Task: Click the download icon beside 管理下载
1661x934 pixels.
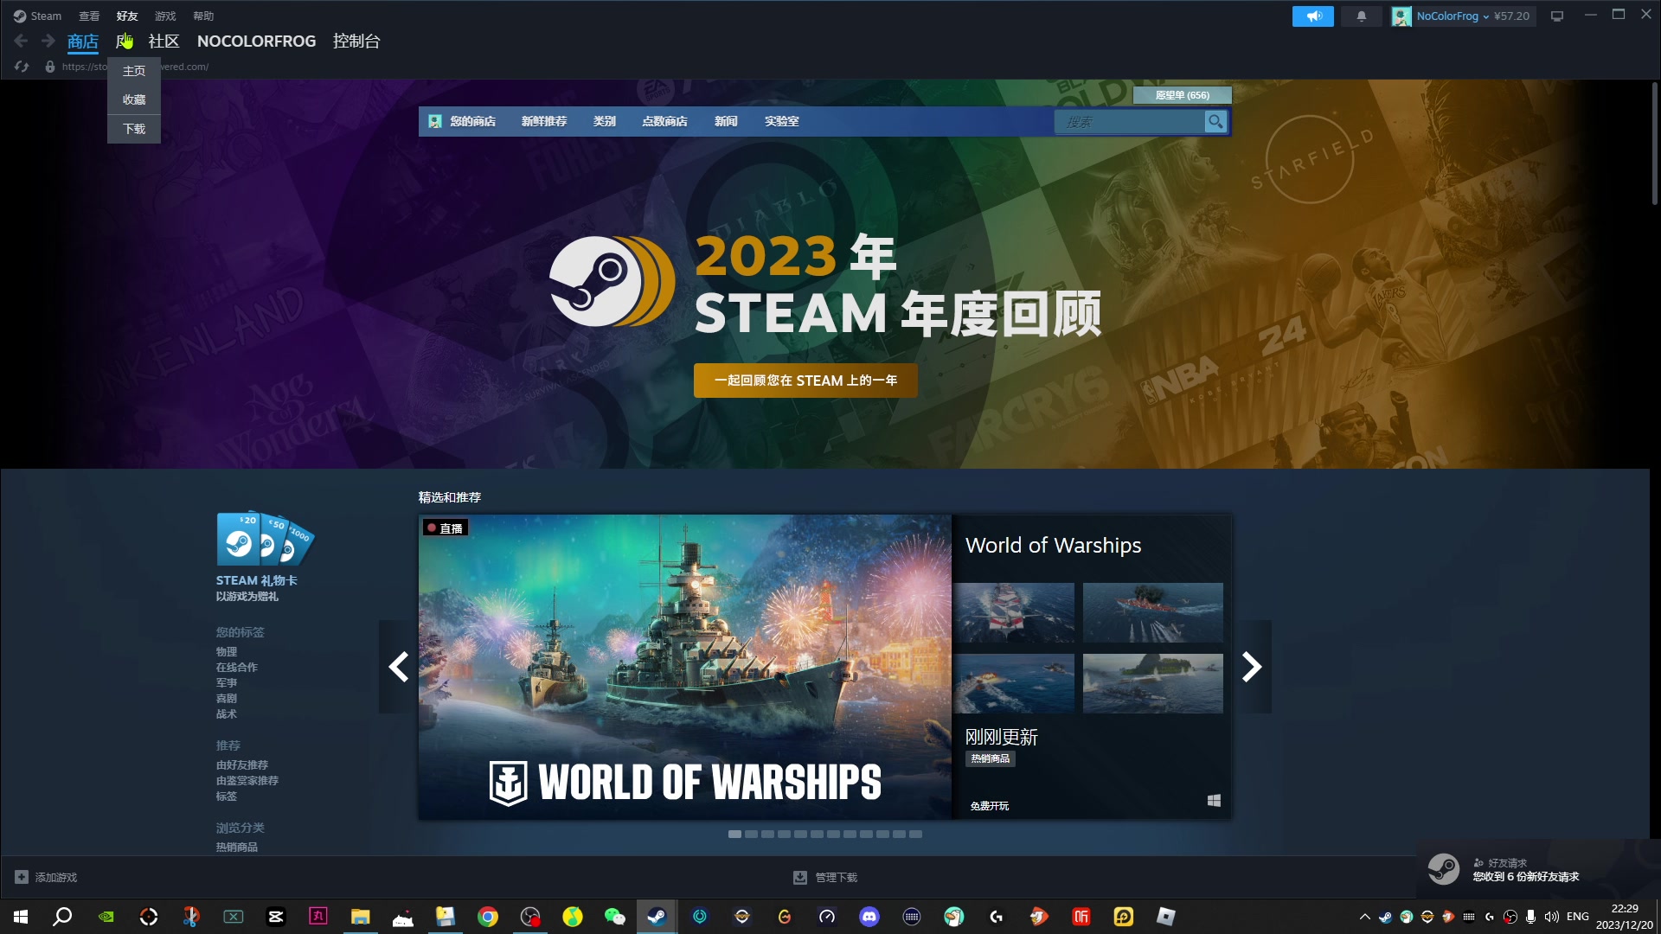Action: click(800, 877)
